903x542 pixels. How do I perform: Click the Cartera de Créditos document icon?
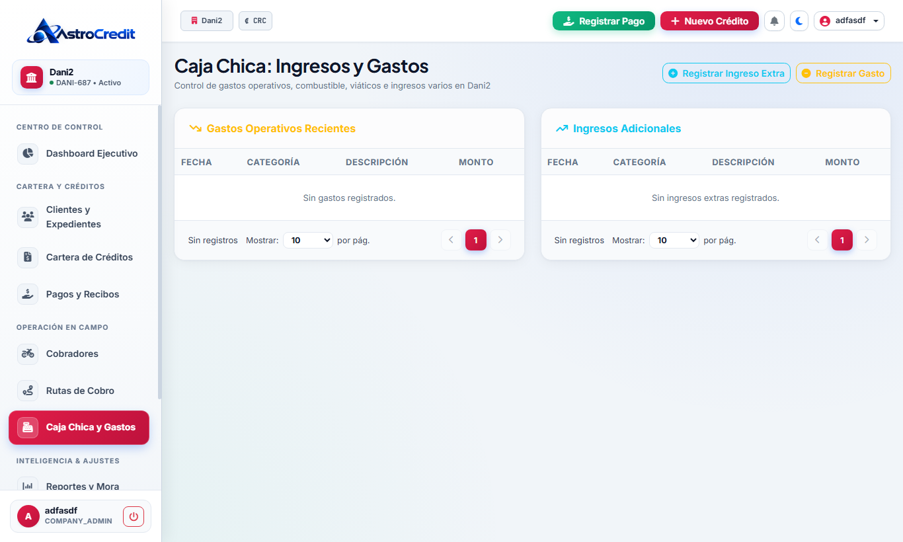coord(28,257)
